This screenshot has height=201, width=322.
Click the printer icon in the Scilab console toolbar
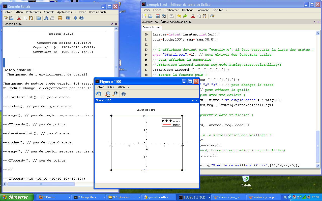[x=52, y=18]
